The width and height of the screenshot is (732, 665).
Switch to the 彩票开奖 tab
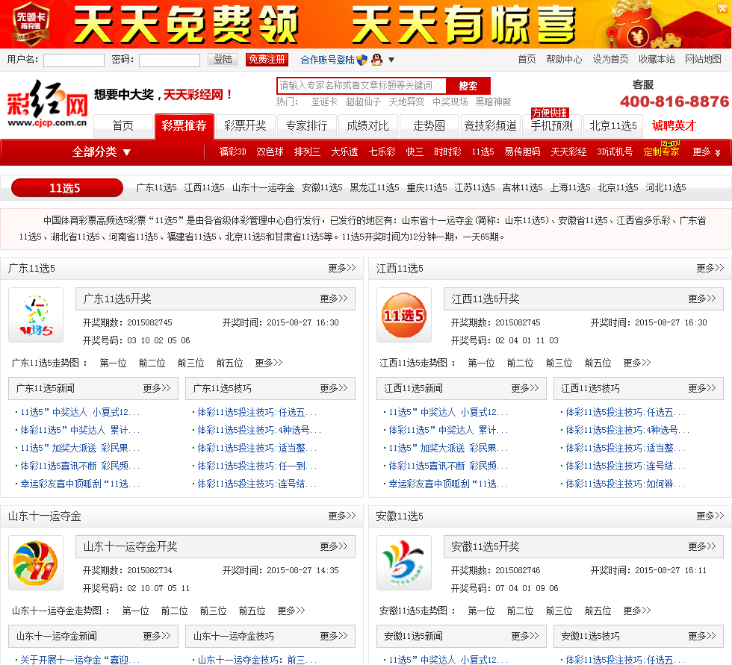tap(245, 126)
